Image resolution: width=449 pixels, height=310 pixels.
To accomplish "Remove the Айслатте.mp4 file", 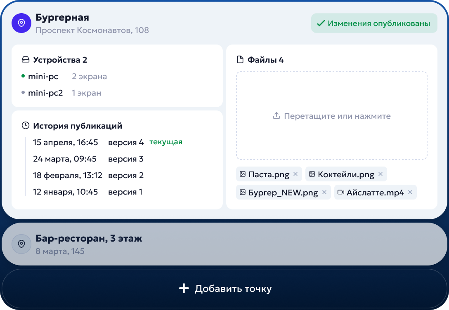I will pyautogui.click(x=410, y=192).
